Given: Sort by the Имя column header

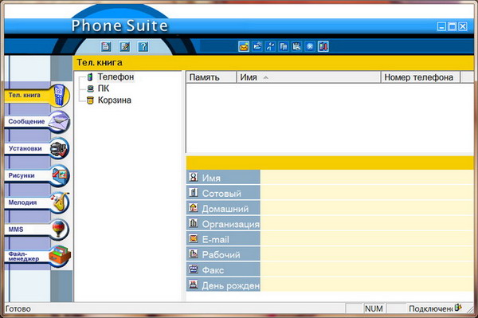Looking at the screenshot, I should tap(309, 77).
